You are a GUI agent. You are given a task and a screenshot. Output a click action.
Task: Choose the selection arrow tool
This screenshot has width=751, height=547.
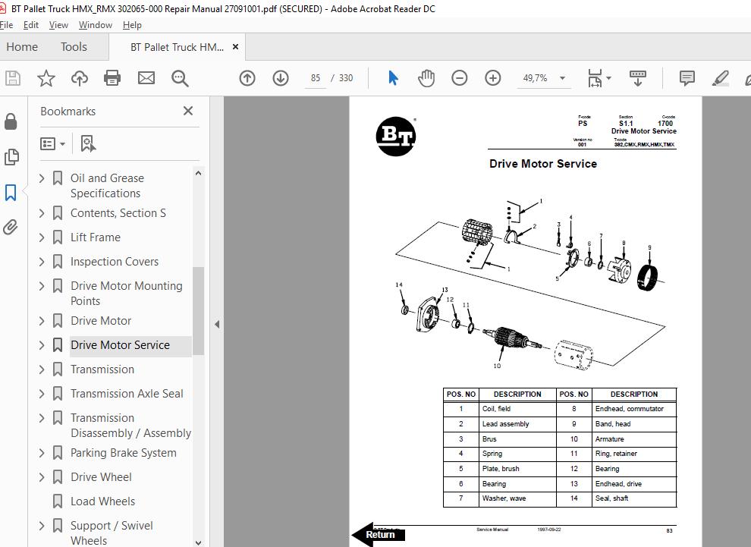[x=393, y=78]
